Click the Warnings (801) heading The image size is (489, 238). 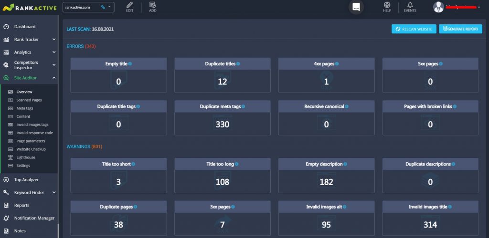84,146
